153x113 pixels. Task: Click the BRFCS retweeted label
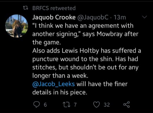coord(54,8)
